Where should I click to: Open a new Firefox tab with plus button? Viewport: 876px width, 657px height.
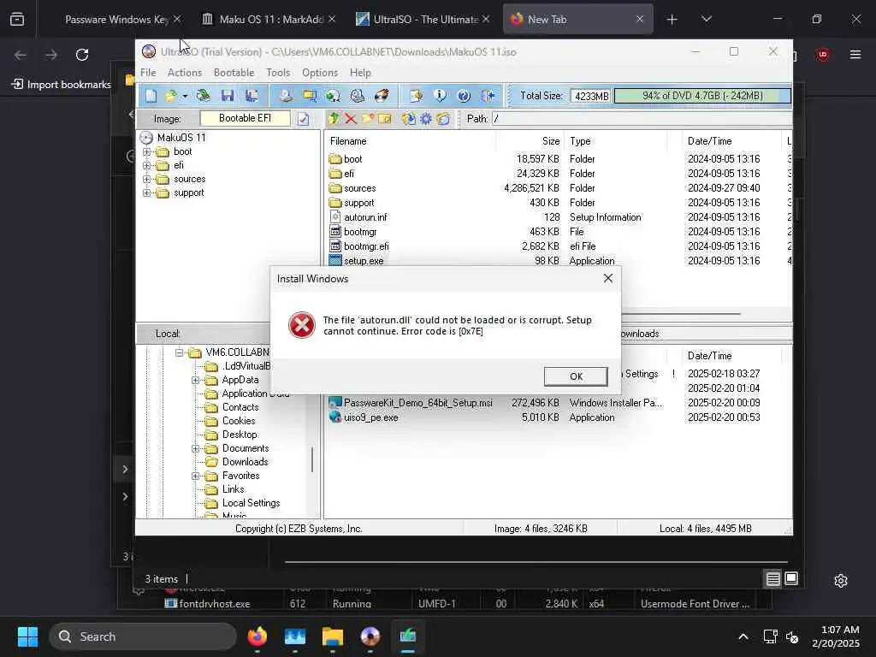672,20
